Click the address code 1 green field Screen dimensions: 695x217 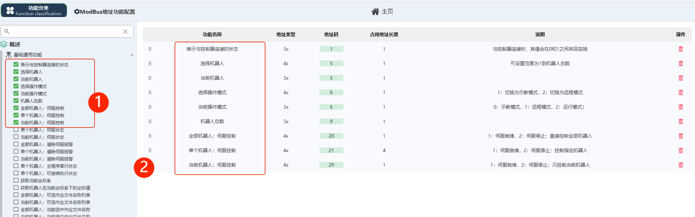point(331,49)
